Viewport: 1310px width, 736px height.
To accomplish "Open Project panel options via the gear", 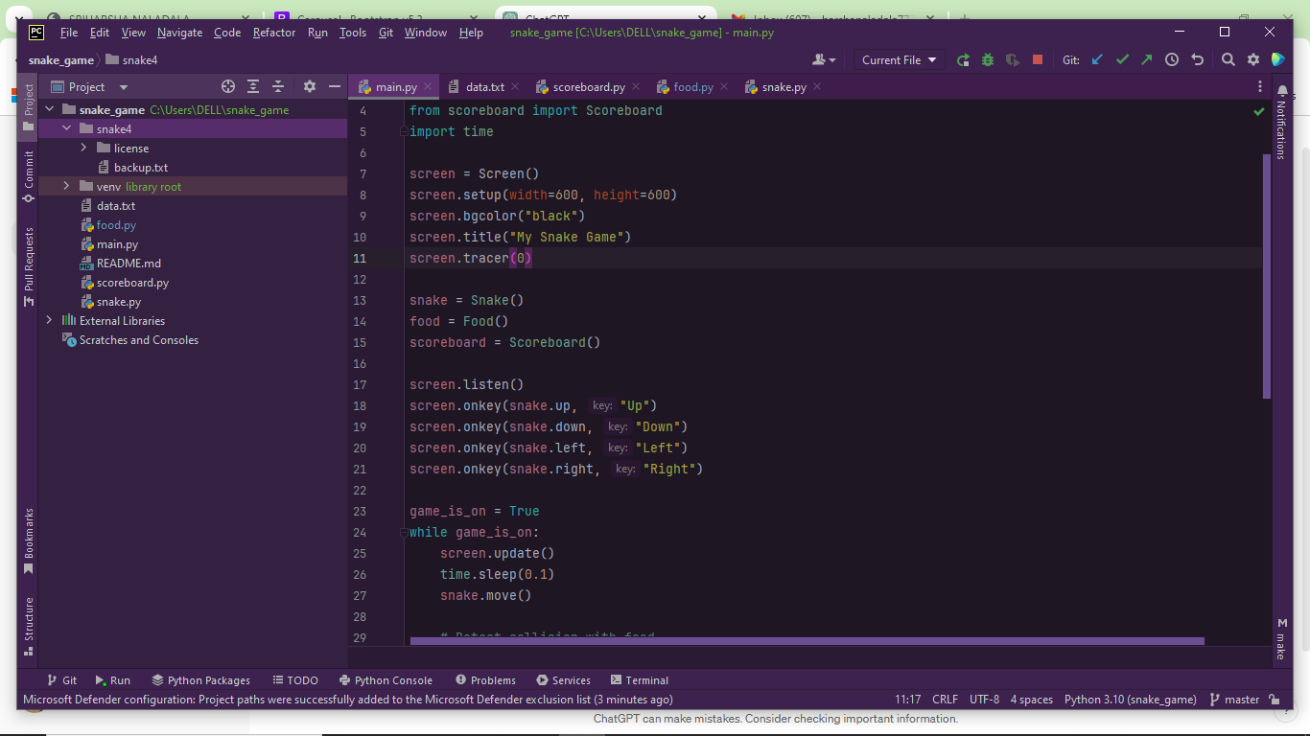I will (x=309, y=86).
